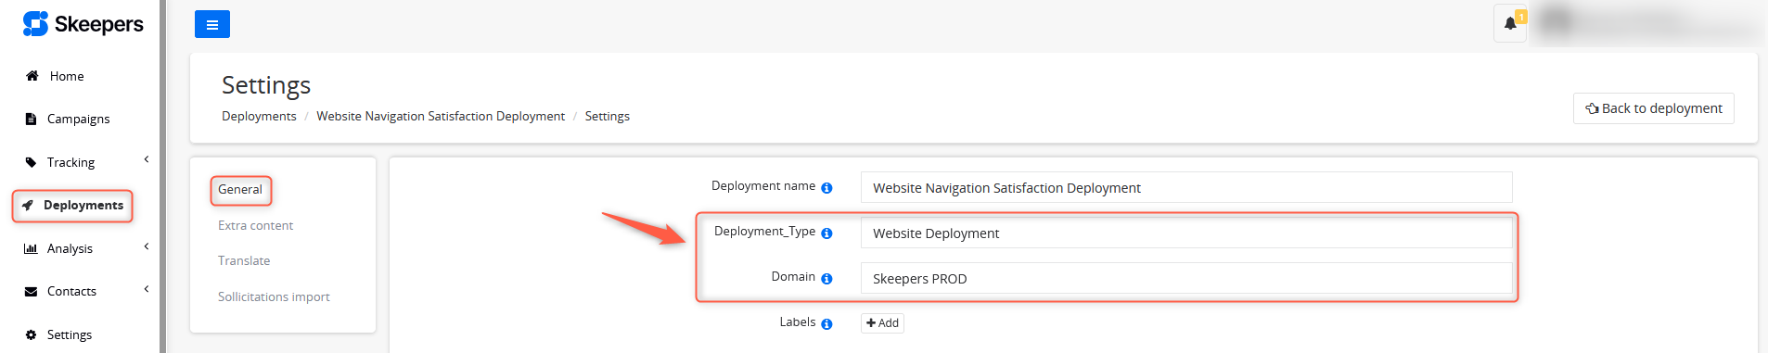Expand the Contacts sidebar submenu
The image size is (1768, 353).
(x=147, y=289)
